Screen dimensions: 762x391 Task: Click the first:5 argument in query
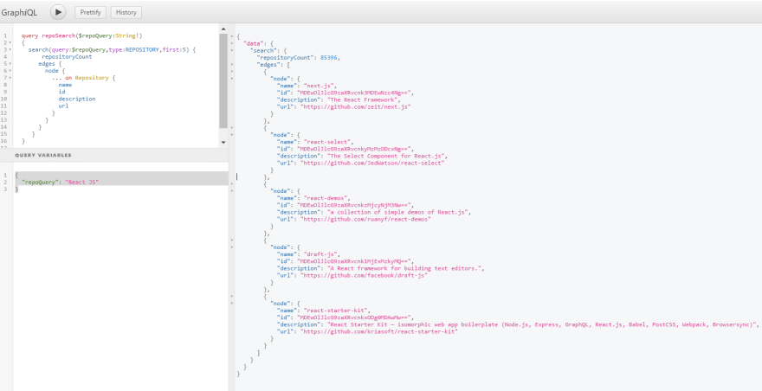coord(175,50)
